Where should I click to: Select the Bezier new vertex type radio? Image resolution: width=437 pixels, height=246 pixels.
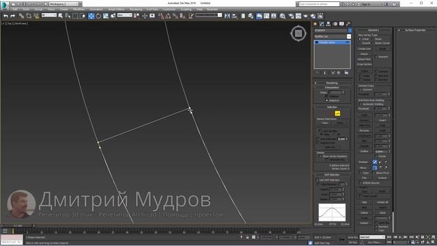(373, 39)
